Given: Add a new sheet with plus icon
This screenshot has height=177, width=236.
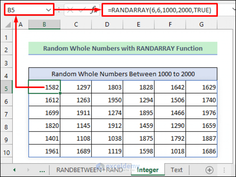Looking at the screenshot, I should click(209, 170).
